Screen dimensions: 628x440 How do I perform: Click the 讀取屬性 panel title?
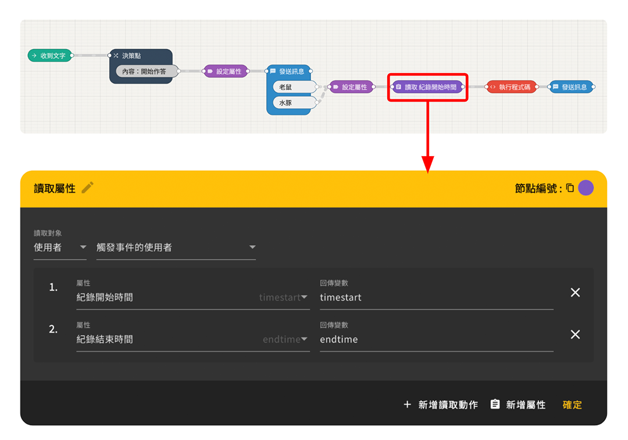point(55,188)
